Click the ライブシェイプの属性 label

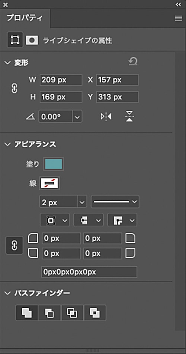77,41
